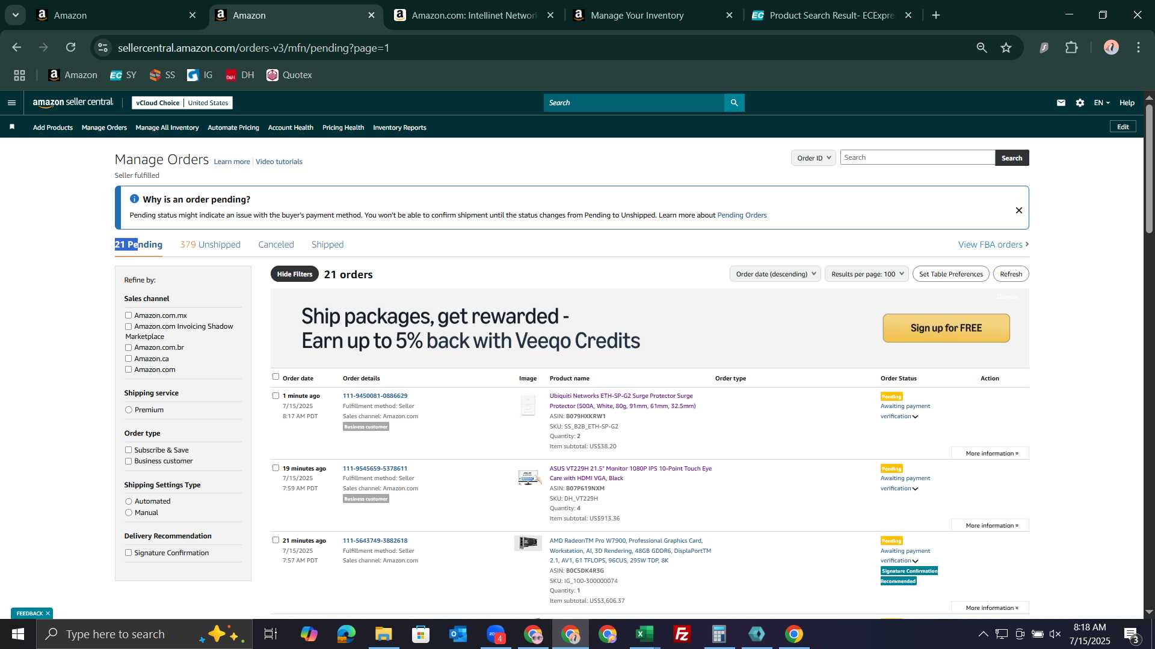
Task: Open the bookmarks apps grid icon
Action: [20, 75]
